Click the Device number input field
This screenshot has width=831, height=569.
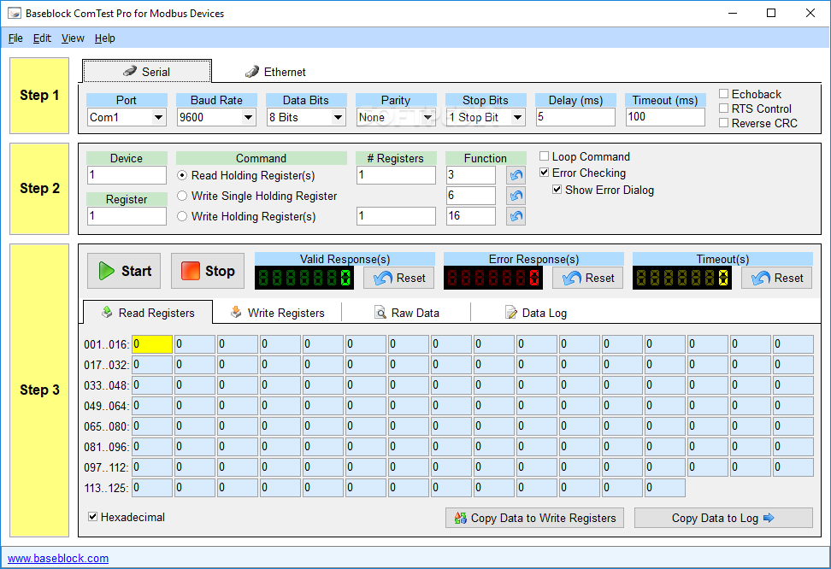click(127, 175)
